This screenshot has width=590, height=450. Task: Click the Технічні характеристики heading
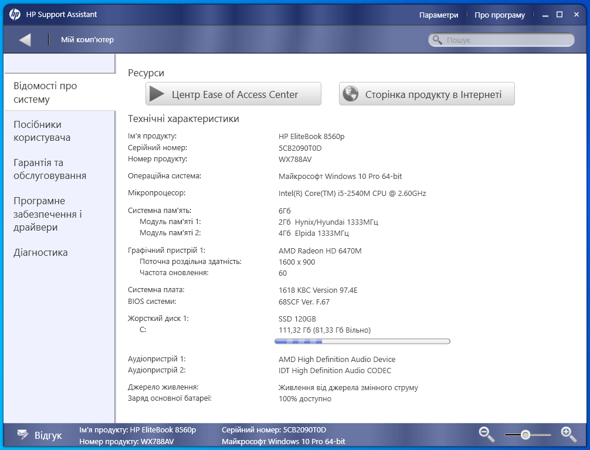coord(184,119)
